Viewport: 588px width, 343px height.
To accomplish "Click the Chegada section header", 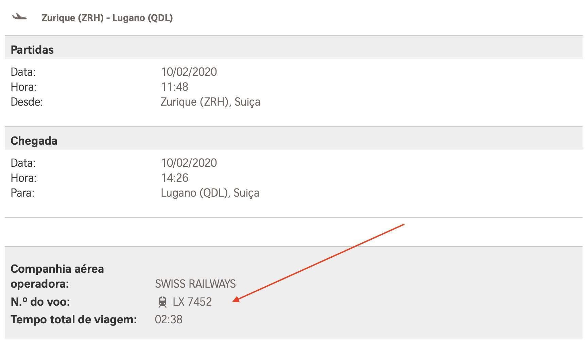I will 34,141.
